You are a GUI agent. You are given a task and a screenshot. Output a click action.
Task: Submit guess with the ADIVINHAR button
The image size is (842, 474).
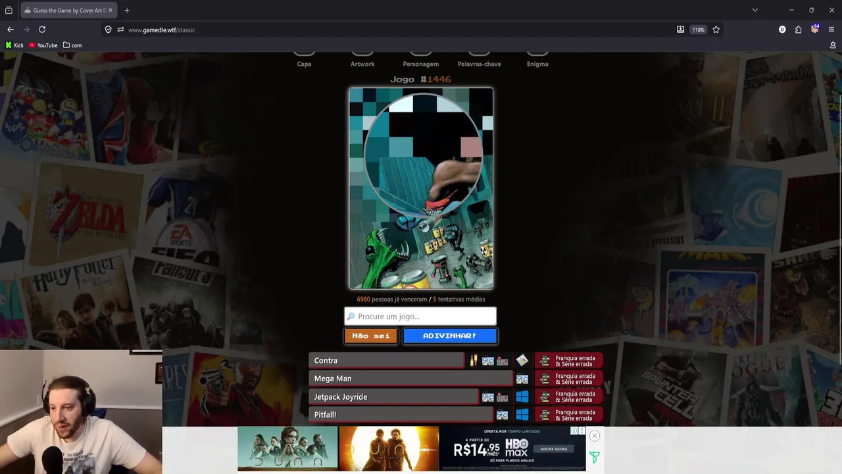(450, 336)
